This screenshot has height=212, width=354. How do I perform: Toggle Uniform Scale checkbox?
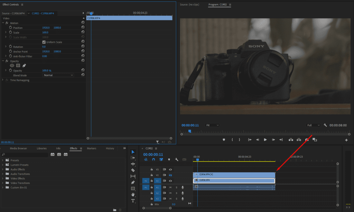[44, 42]
